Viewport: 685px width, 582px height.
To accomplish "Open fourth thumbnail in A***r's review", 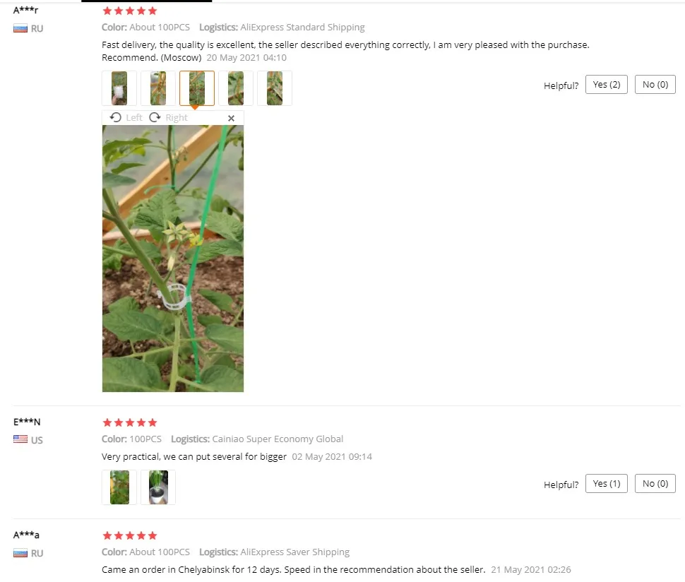I will pos(236,88).
